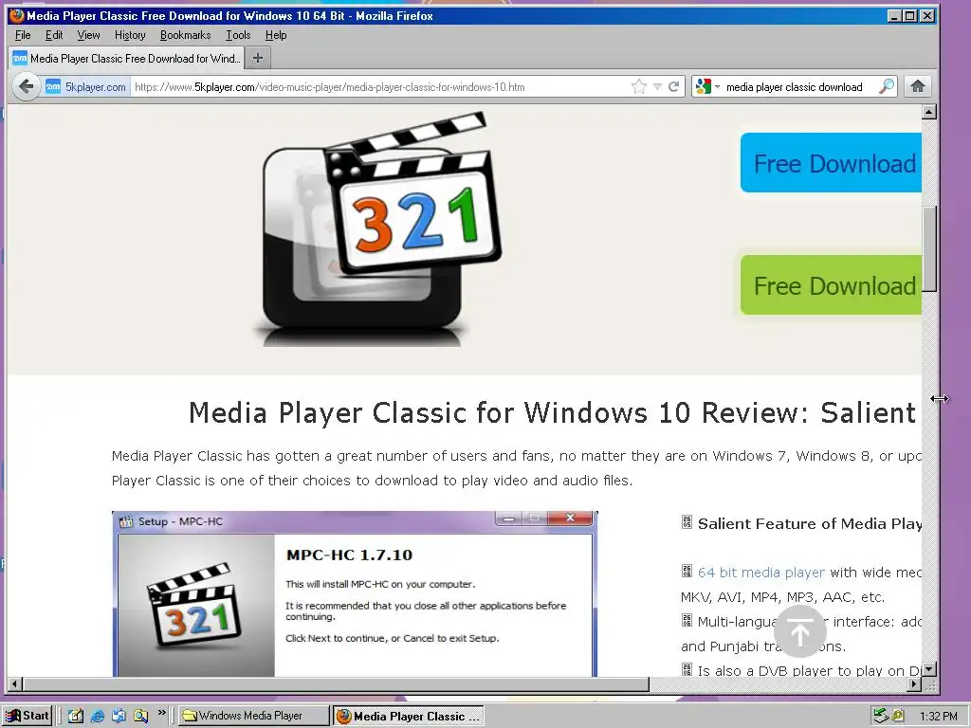Click the address bar URL field
This screenshot has height=728, width=971.
point(379,87)
